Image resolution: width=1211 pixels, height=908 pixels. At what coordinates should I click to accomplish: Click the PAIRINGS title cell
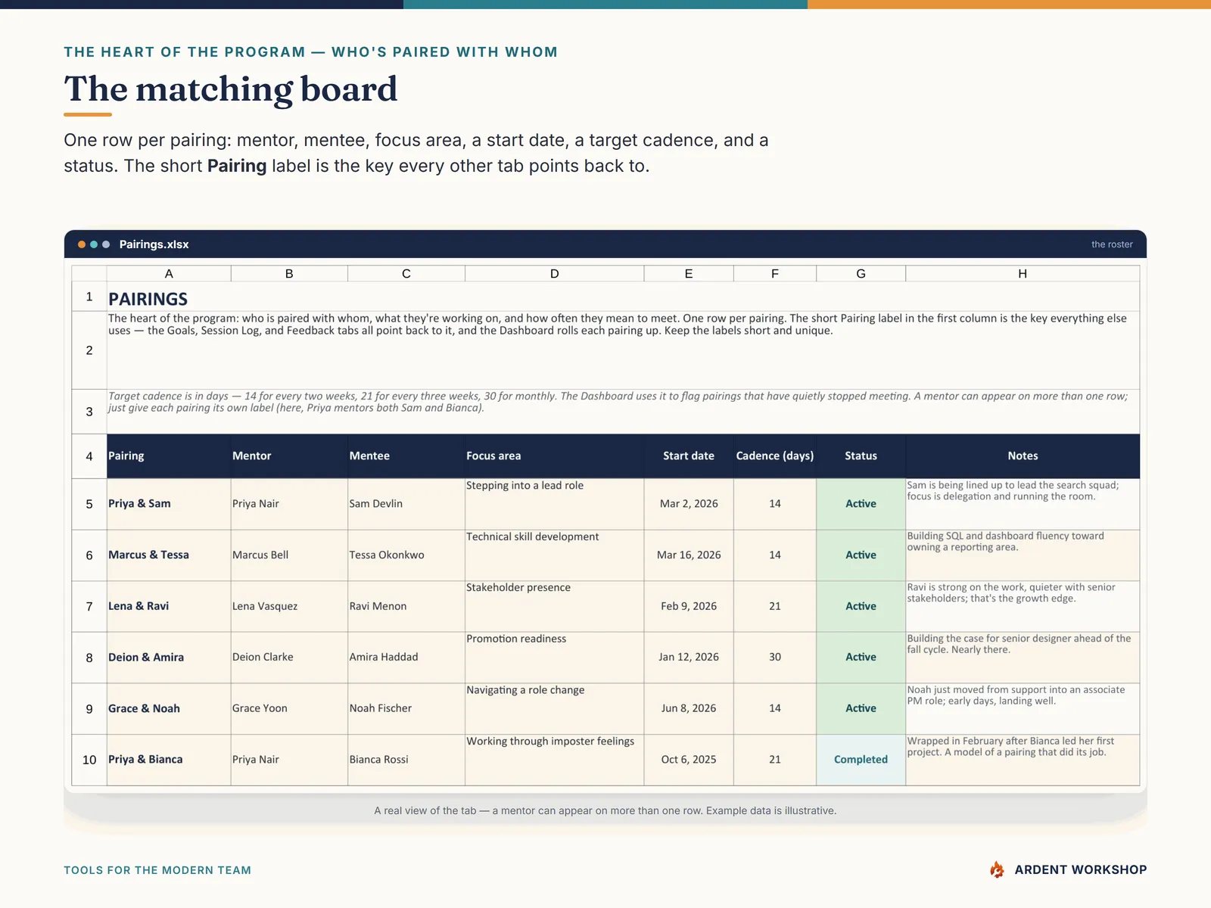pos(623,298)
